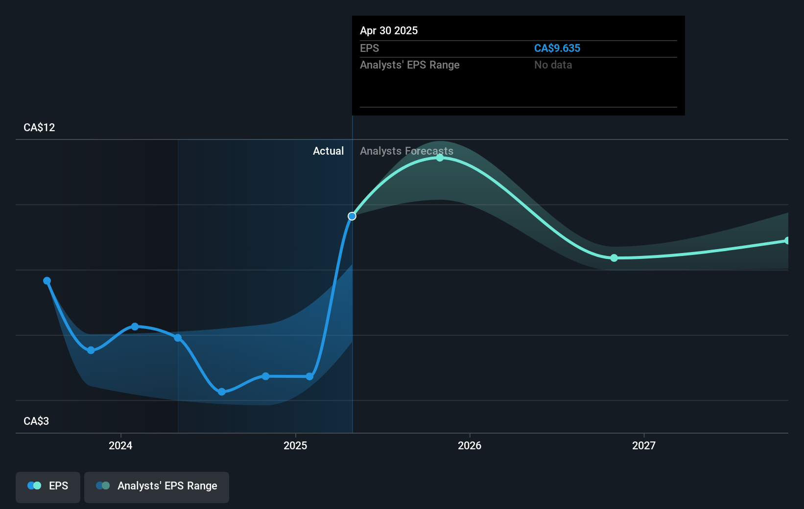Click the 2024 x-axis label

coord(120,445)
